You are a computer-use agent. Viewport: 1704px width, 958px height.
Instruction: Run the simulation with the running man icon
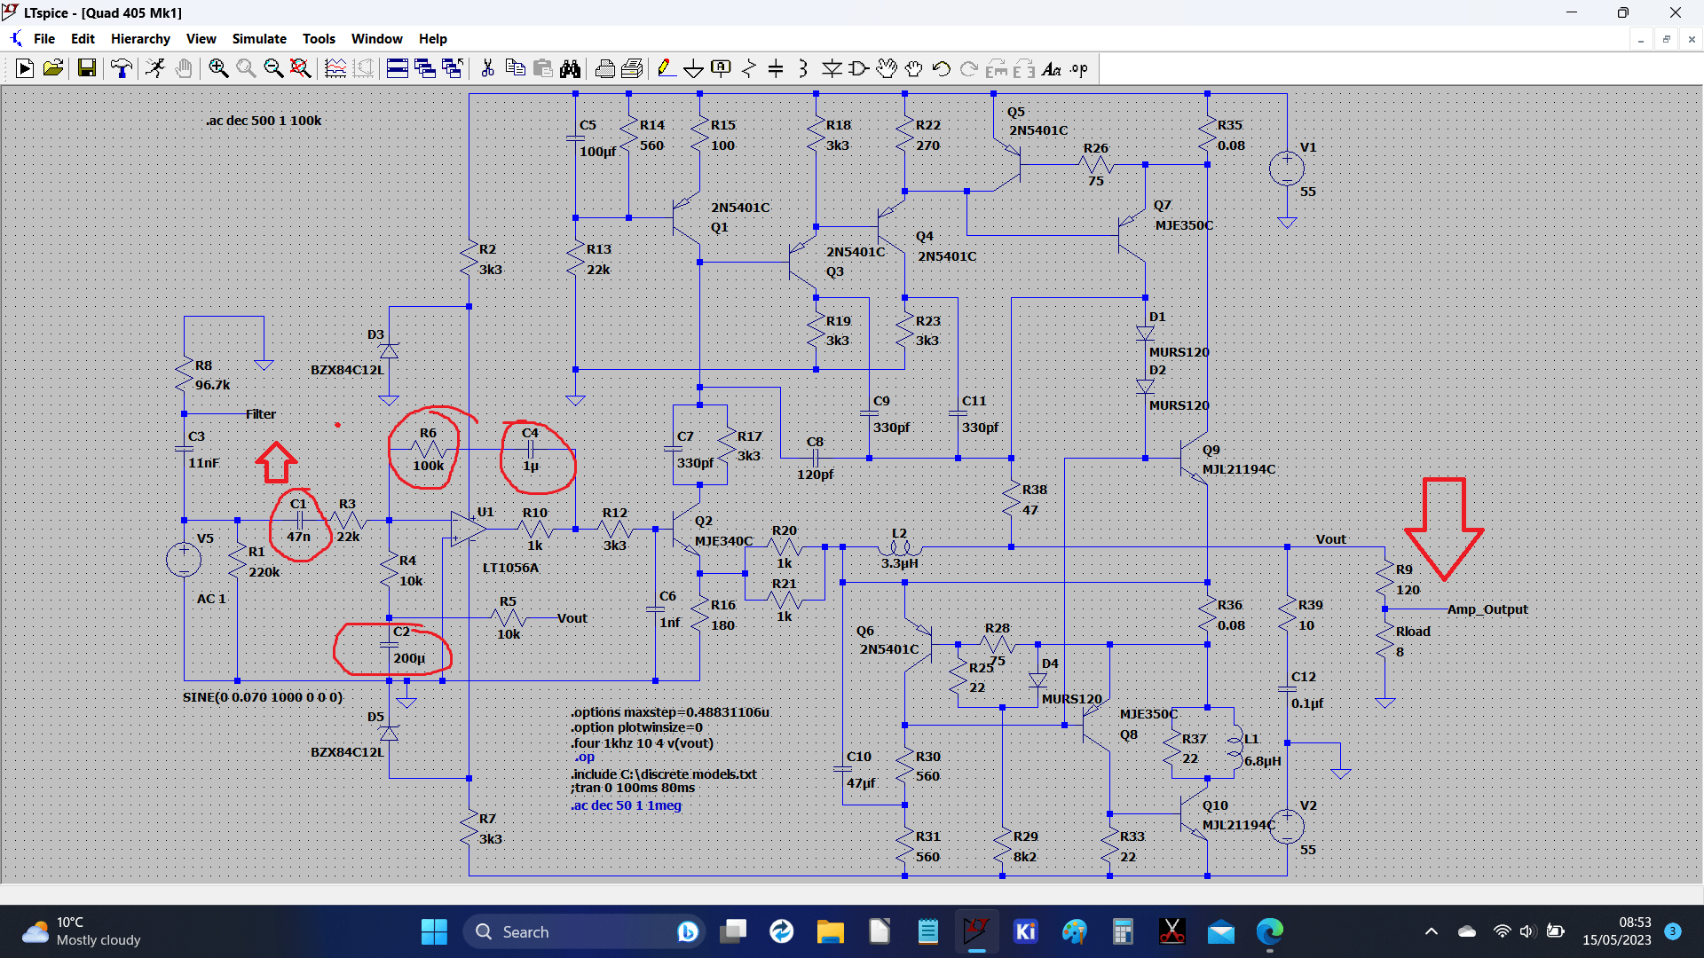155,68
